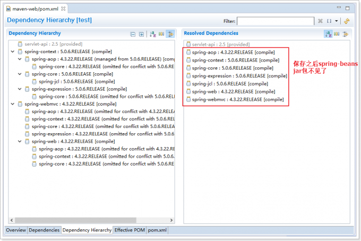Click the jar icon of servlet-api in Resolved Dependencies
This screenshot has height=241, width=361.
point(188,45)
